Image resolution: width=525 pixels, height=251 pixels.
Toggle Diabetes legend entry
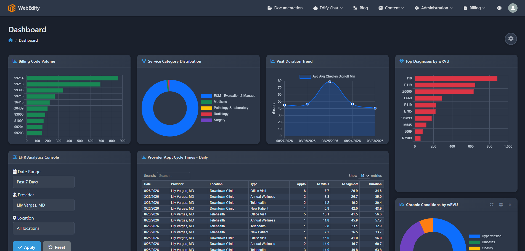pyautogui.click(x=482, y=242)
